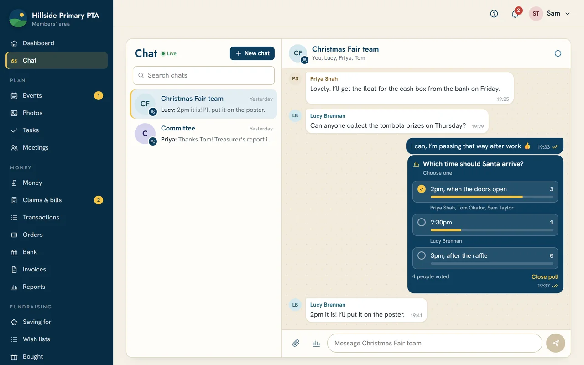Click the Saving for piggy bank icon
This screenshot has height=365, width=584.
14,322
